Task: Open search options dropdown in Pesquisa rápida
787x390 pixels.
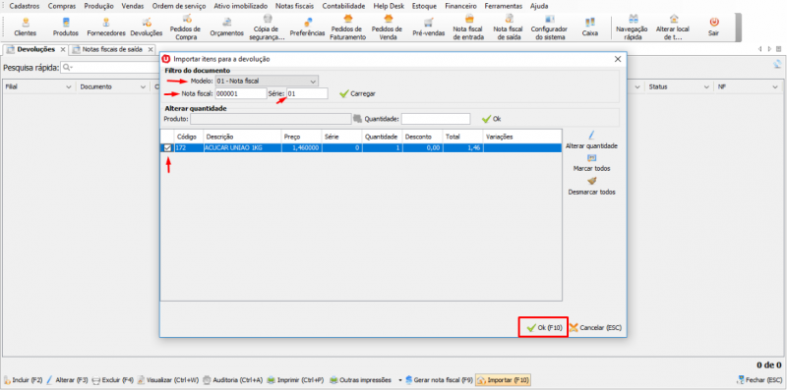Action: point(68,67)
